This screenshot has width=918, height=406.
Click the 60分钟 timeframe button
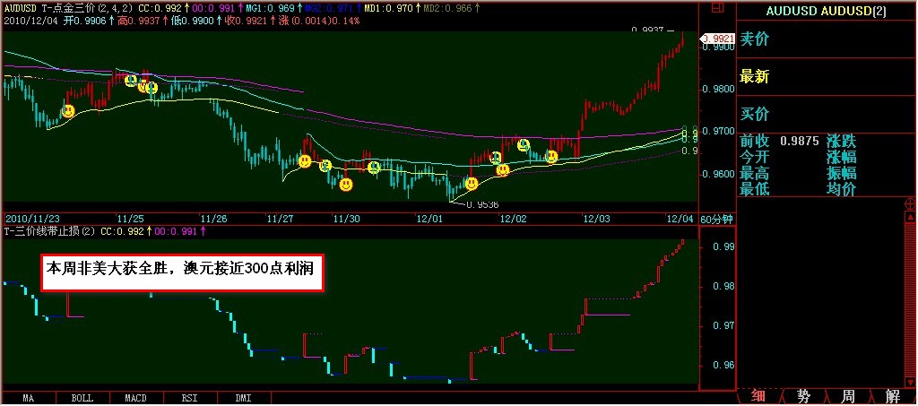(716, 220)
